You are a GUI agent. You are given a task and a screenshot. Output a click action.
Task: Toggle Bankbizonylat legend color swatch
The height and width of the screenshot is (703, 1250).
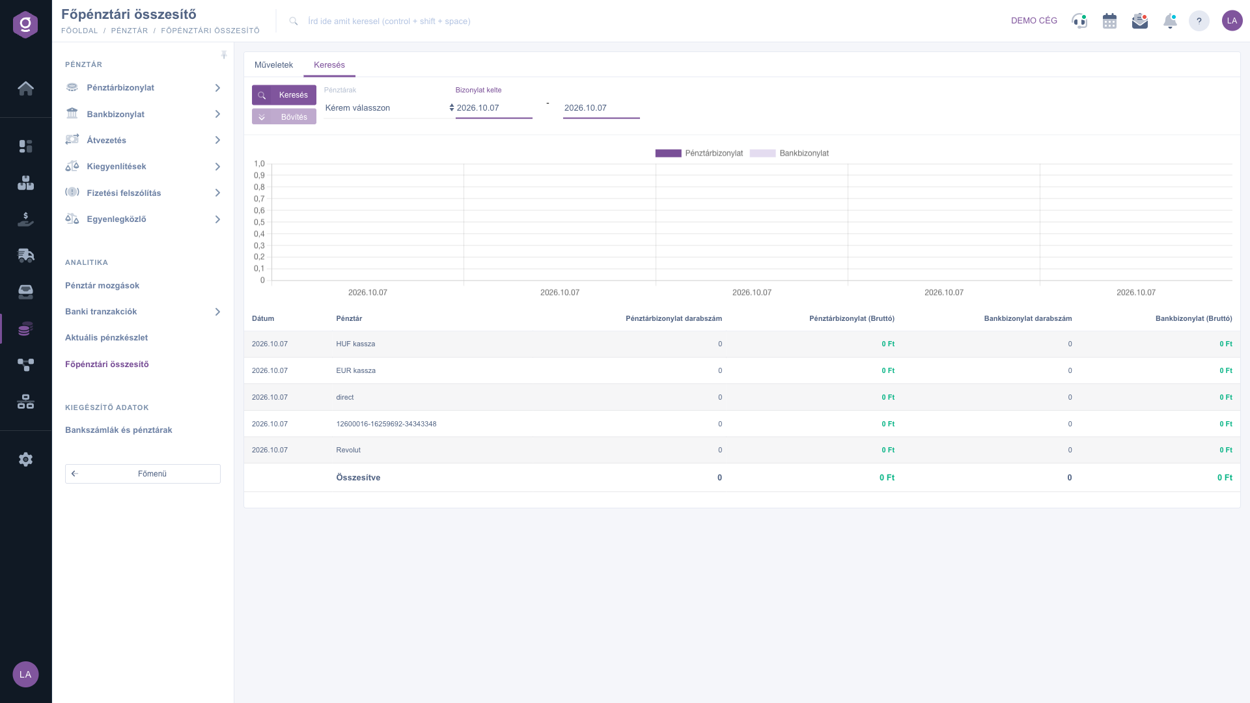[762, 154]
